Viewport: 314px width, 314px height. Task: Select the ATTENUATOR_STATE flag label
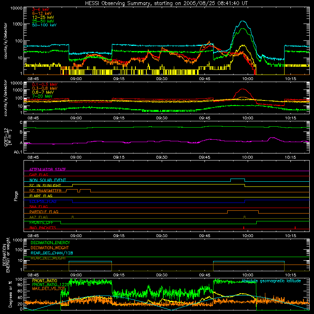(47, 170)
